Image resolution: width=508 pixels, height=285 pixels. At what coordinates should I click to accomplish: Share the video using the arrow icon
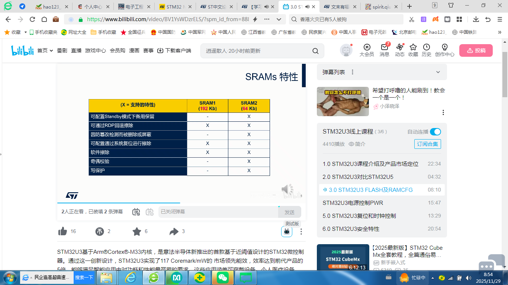point(174,232)
